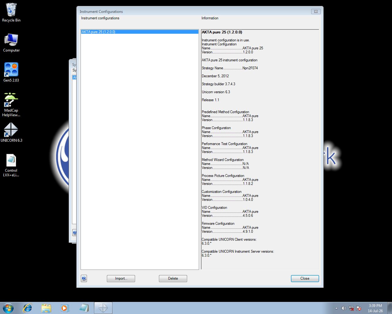392x314 pixels.
Task: Click the Predefined Method Configuration heading
Action: coord(225,112)
